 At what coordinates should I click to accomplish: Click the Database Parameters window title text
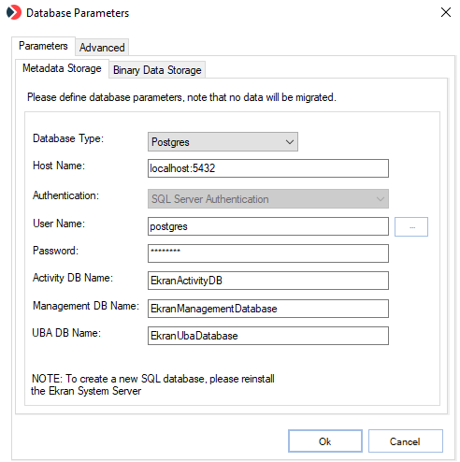click(x=78, y=13)
